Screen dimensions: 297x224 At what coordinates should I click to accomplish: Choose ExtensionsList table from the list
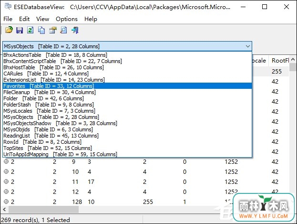127,80
